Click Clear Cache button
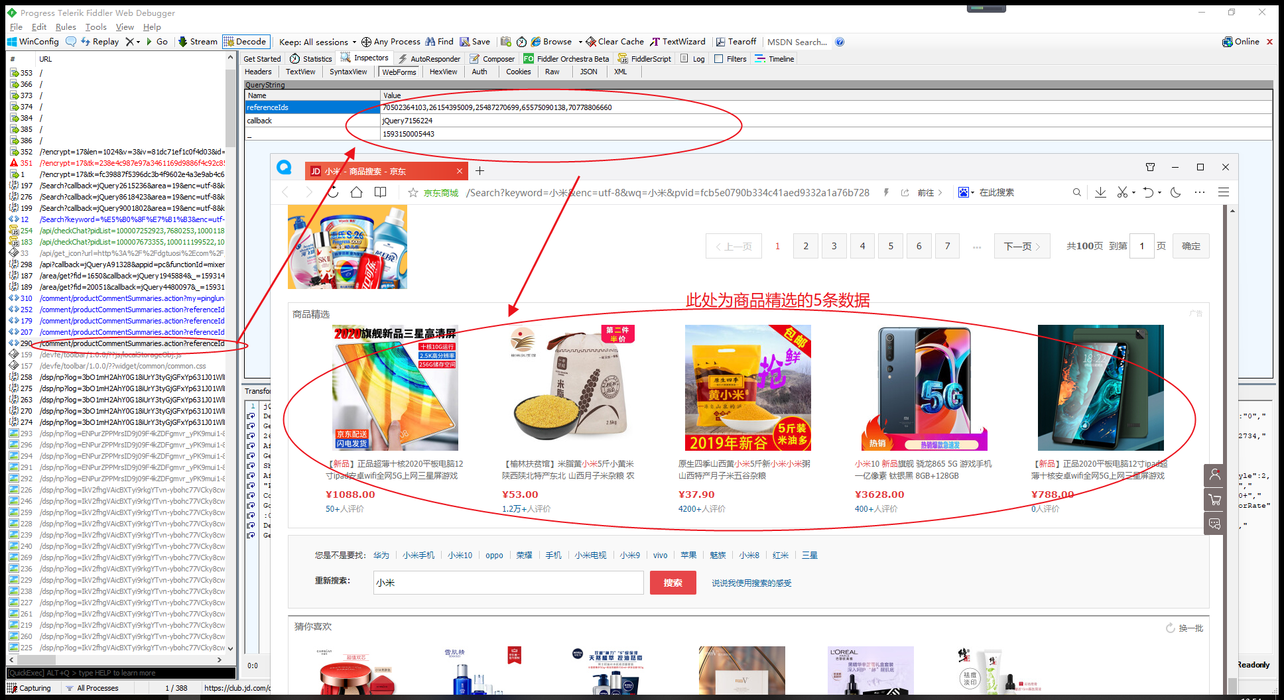1284x700 pixels. click(615, 42)
